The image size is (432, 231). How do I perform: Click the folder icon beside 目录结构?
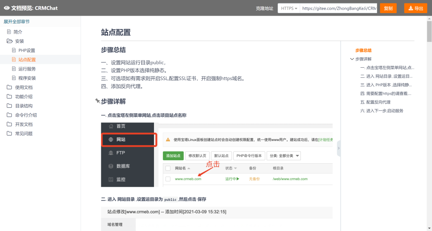[x=9, y=106]
